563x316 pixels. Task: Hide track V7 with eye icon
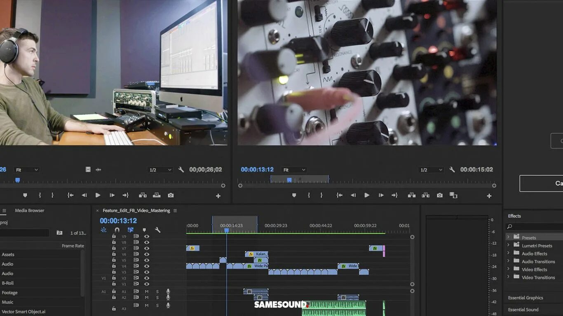[x=146, y=249]
